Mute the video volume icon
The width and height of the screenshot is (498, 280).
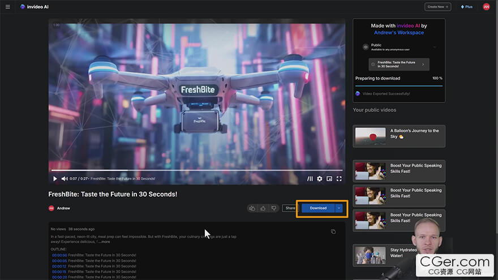pyautogui.click(x=65, y=179)
